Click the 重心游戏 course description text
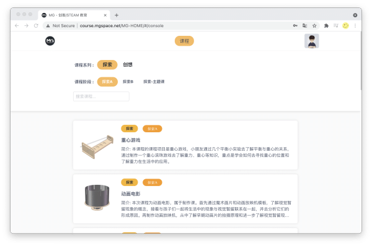The image size is (372, 246). pos(205,155)
